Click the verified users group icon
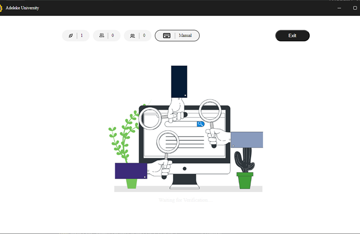Viewport: 360px width, 234px height. 101,36
